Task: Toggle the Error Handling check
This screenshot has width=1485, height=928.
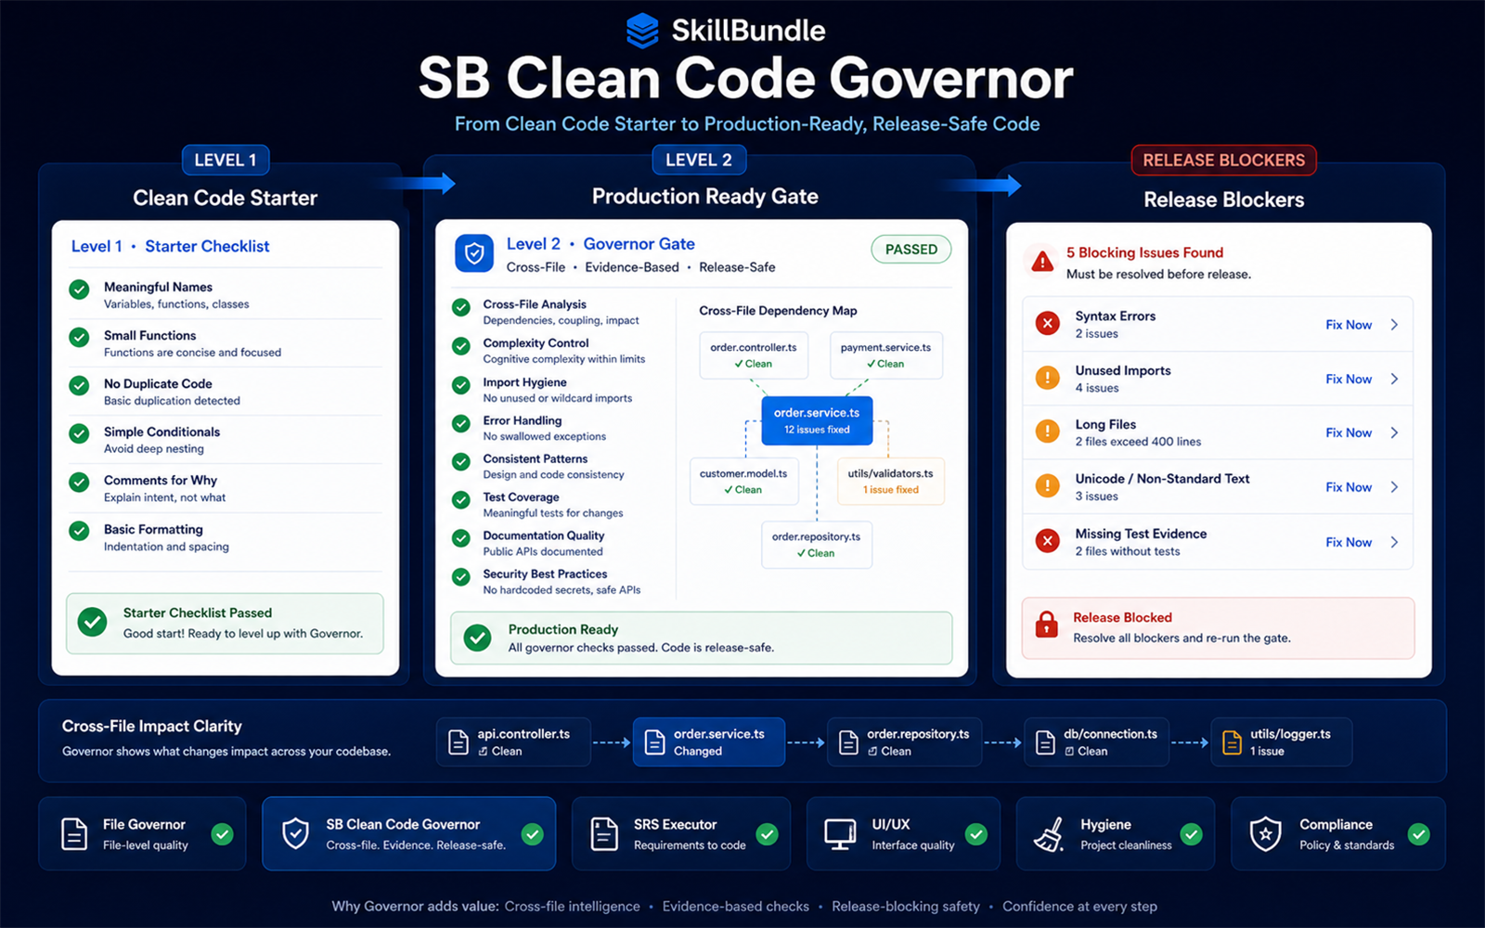Action: 460,423
